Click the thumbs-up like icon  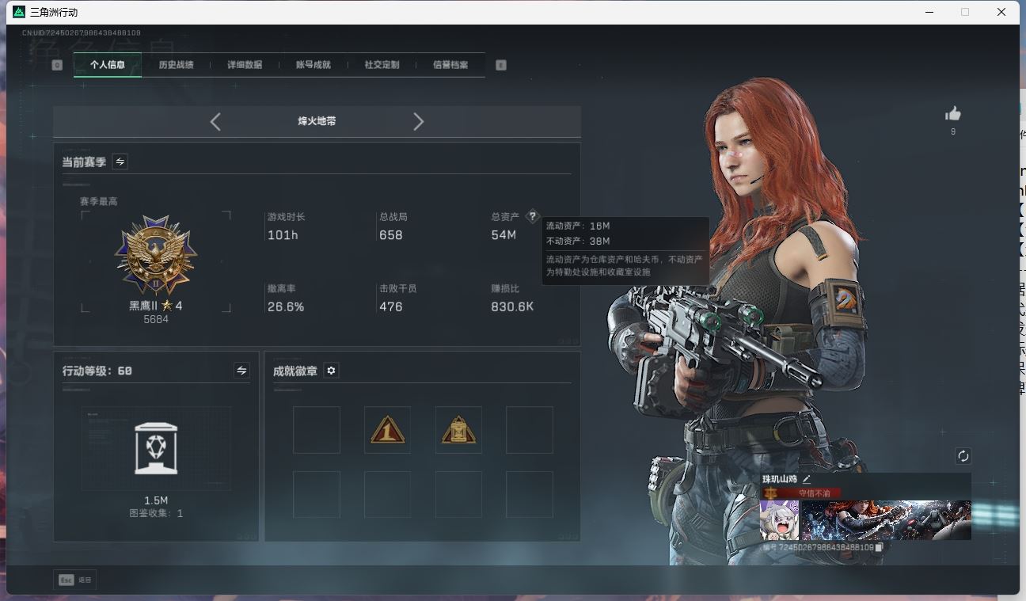(x=952, y=114)
